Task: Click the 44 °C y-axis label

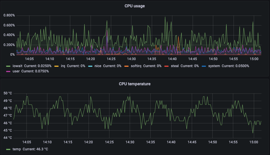Action: tap(8, 138)
